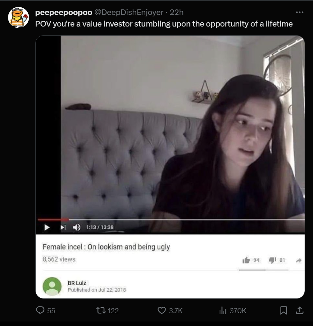Open the peepeepoopoo display name link
313x326 pixels.
pos(64,13)
